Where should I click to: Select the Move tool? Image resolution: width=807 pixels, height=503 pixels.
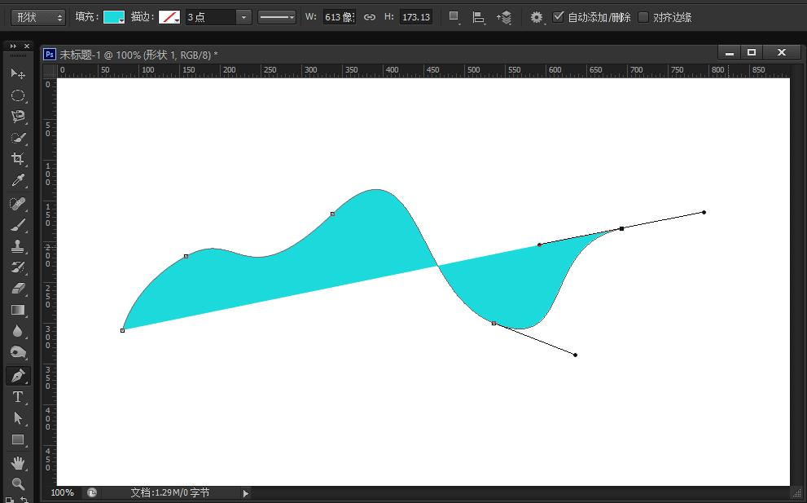(17, 74)
